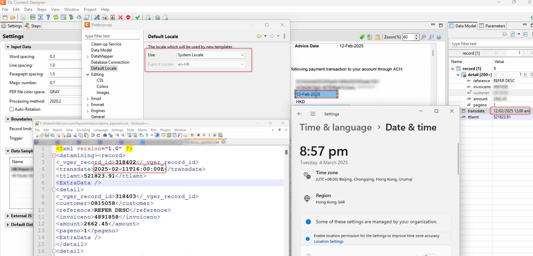Click the Location Settings link
The height and width of the screenshot is (256, 533).
tap(329, 241)
